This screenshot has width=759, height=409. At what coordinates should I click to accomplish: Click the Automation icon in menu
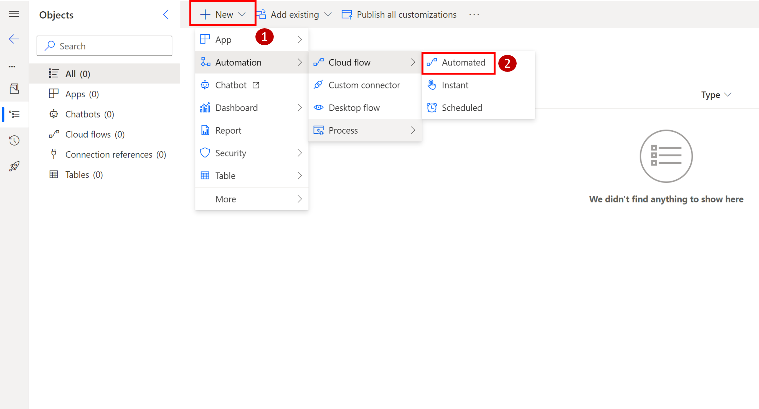(205, 62)
